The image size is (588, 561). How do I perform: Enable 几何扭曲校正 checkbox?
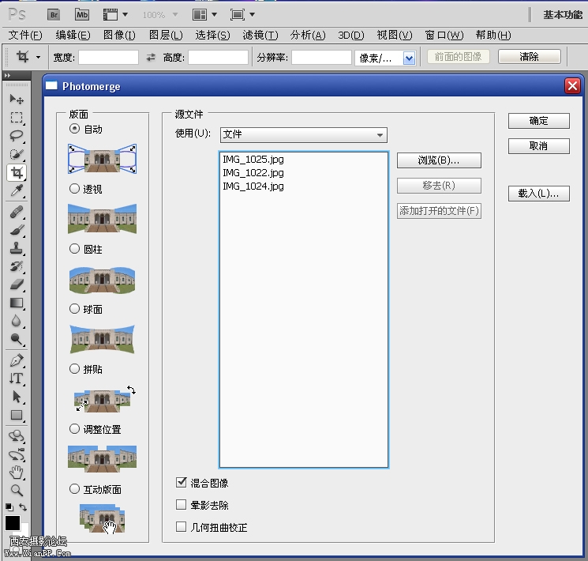coord(181,527)
